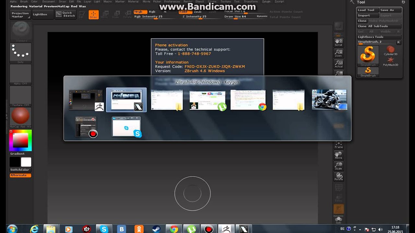Toggle the Solo mode button
The image size is (415, 233).
(x=338, y=220)
